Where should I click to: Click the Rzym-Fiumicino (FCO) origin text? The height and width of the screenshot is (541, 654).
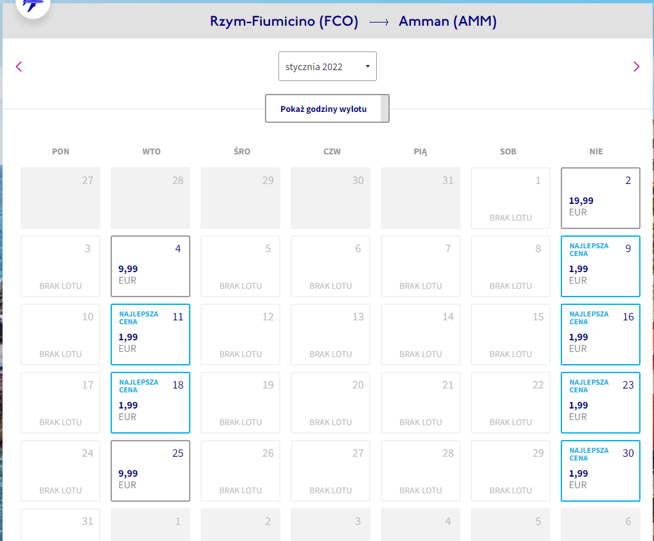284,21
